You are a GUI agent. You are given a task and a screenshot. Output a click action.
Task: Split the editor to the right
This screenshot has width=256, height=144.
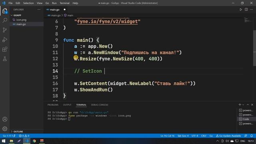click(246, 10)
